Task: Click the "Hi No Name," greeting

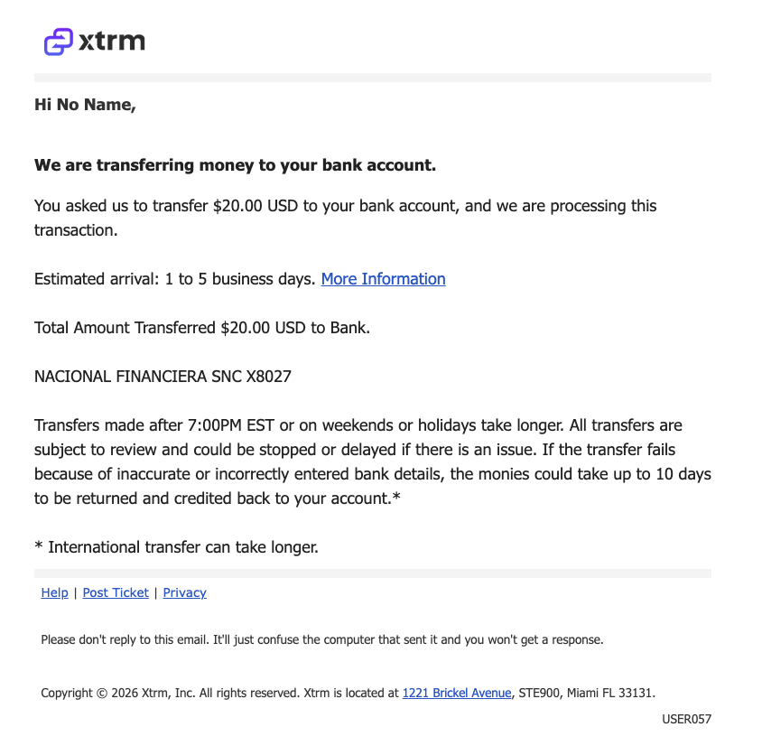Action: click(85, 105)
